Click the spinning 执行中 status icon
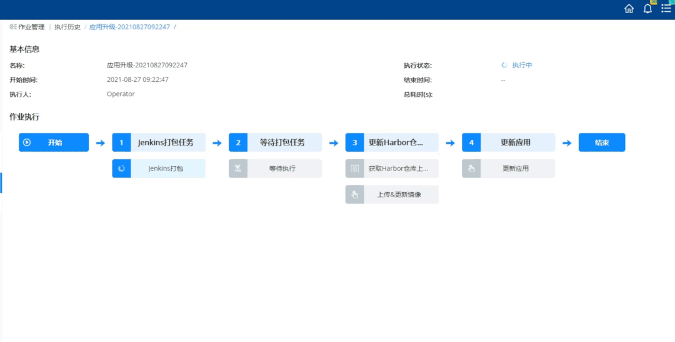The image size is (675, 342). pos(504,66)
